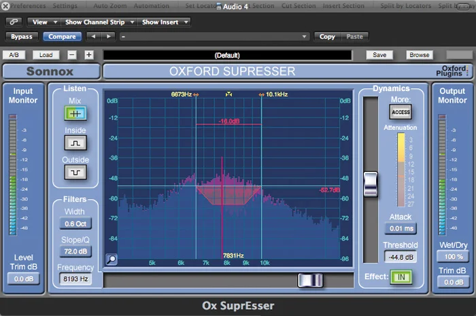
Task: Click the -16.0dB band level label
Action: tap(229, 121)
